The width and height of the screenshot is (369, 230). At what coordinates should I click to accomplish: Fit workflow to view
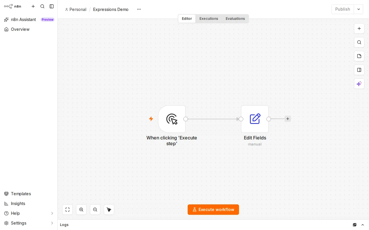67,210
